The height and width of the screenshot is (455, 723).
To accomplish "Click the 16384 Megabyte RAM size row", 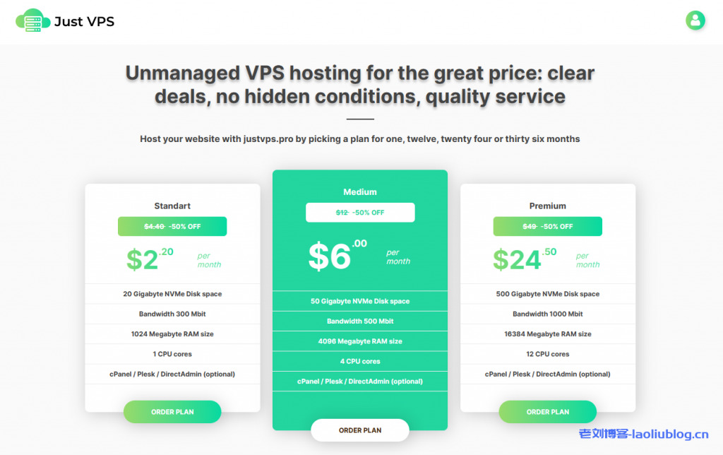I will point(548,334).
